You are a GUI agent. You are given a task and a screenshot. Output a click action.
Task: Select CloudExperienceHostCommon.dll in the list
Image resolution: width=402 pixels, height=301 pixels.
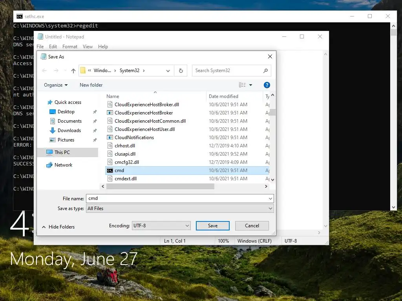coord(187,121)
